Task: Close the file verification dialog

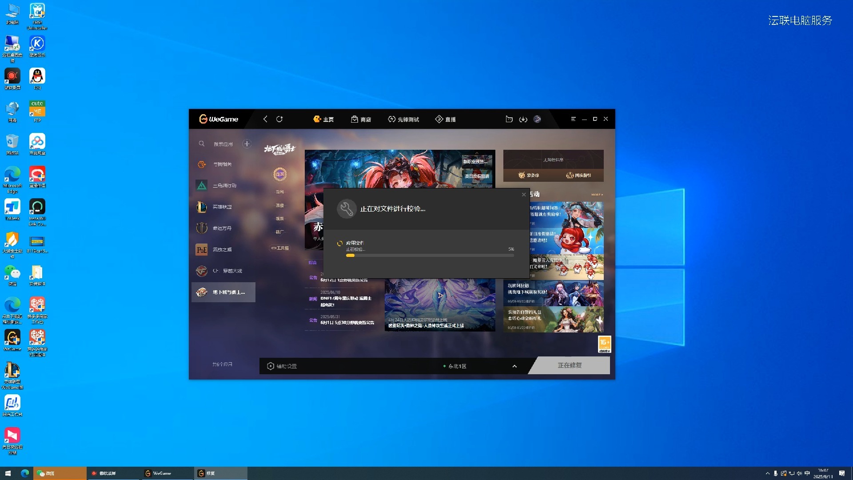Action: [524, 195]
